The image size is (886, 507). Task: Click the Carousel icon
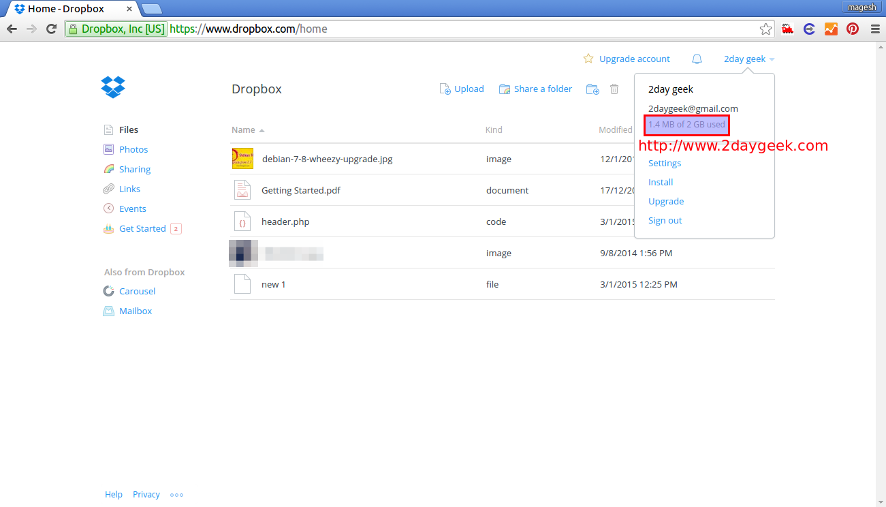pos(108,291)
